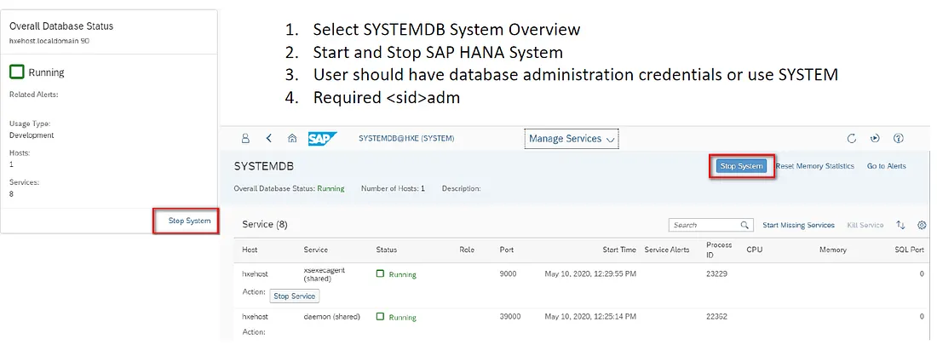This screenshot has height=345, width=937.
Task: Click Stop System in status card
Action: point(189,221)
